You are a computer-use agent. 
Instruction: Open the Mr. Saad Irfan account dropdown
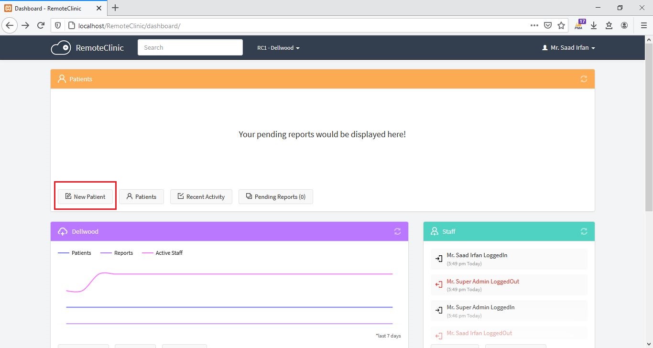pos(568,47)
